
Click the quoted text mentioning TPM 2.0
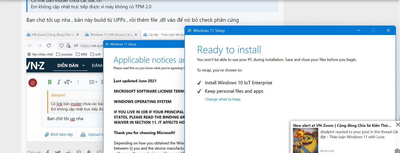[91, 6]
